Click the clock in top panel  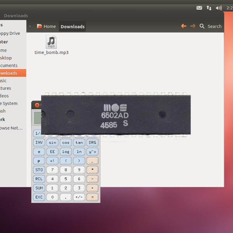click(229, 8)
